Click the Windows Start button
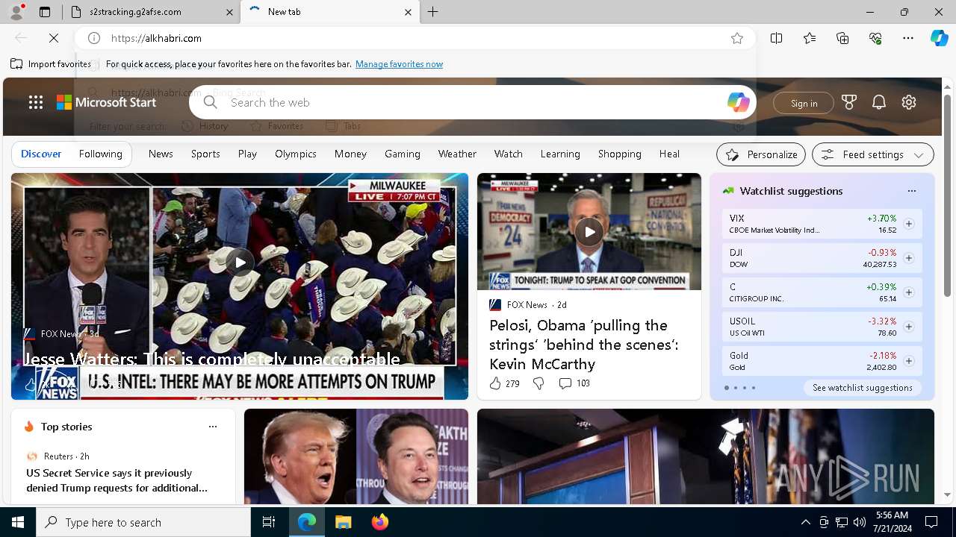Image resolution: width=956 pixels, height=537 pixels. pos(18,522)
